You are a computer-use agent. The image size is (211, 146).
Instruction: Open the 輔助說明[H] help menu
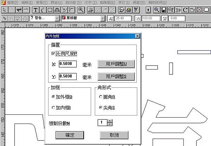pyautogui.click(x=158, y=2)
